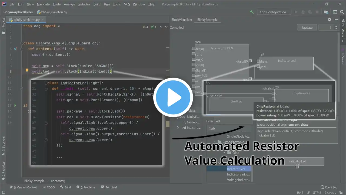Click the 9:42 cursor position status entry
The width and height of the screenshot is (346, 195).
point(300,193)
